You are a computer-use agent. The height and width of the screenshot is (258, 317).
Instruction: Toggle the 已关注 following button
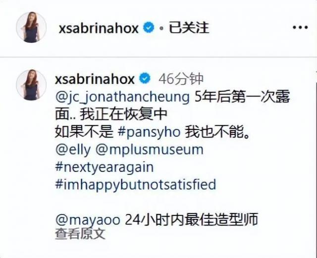pyautogui.click(x=189, y=28)
